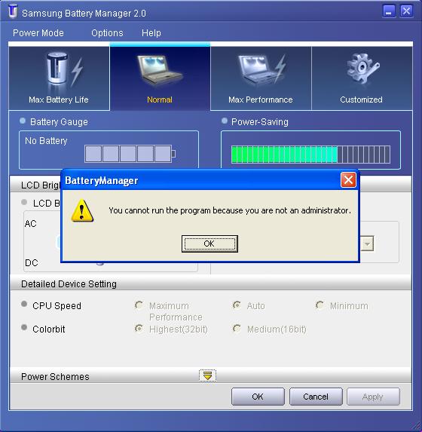Select Auto CPU speed radio button
422x432 pixels.
click(x=237, y=305)
